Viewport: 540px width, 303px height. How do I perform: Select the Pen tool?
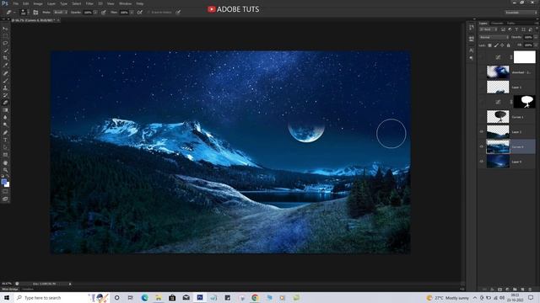click(x=5, y=133)
